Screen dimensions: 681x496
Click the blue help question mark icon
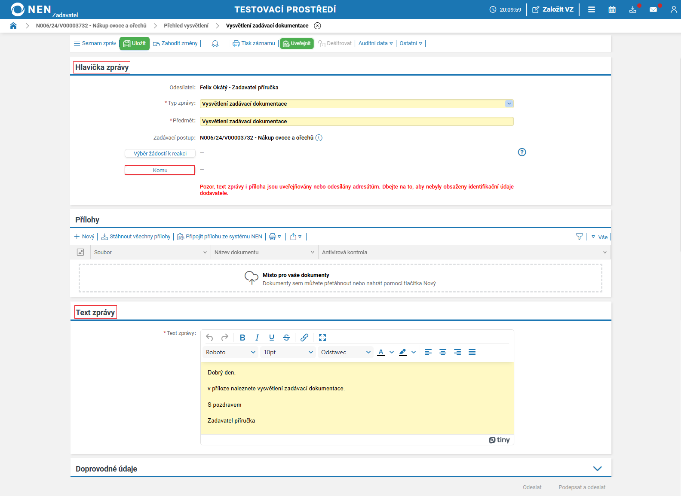[521, 152]
